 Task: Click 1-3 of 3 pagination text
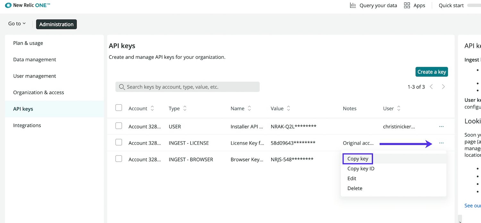tap(416, 87)
